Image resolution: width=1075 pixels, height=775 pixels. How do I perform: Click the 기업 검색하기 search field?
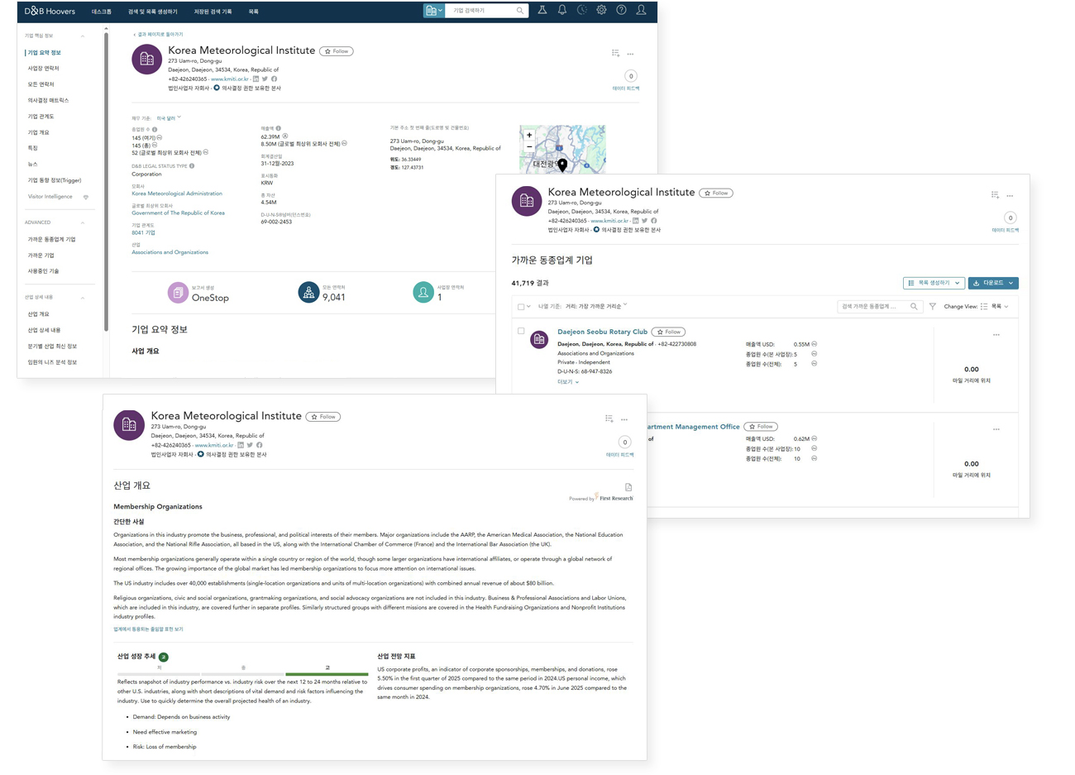click(x=482, y=11)
